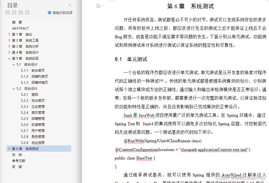The image size is (269, 183).
Task: Expand 第4章 系统设计 chevron
Action: click(9, 52)
